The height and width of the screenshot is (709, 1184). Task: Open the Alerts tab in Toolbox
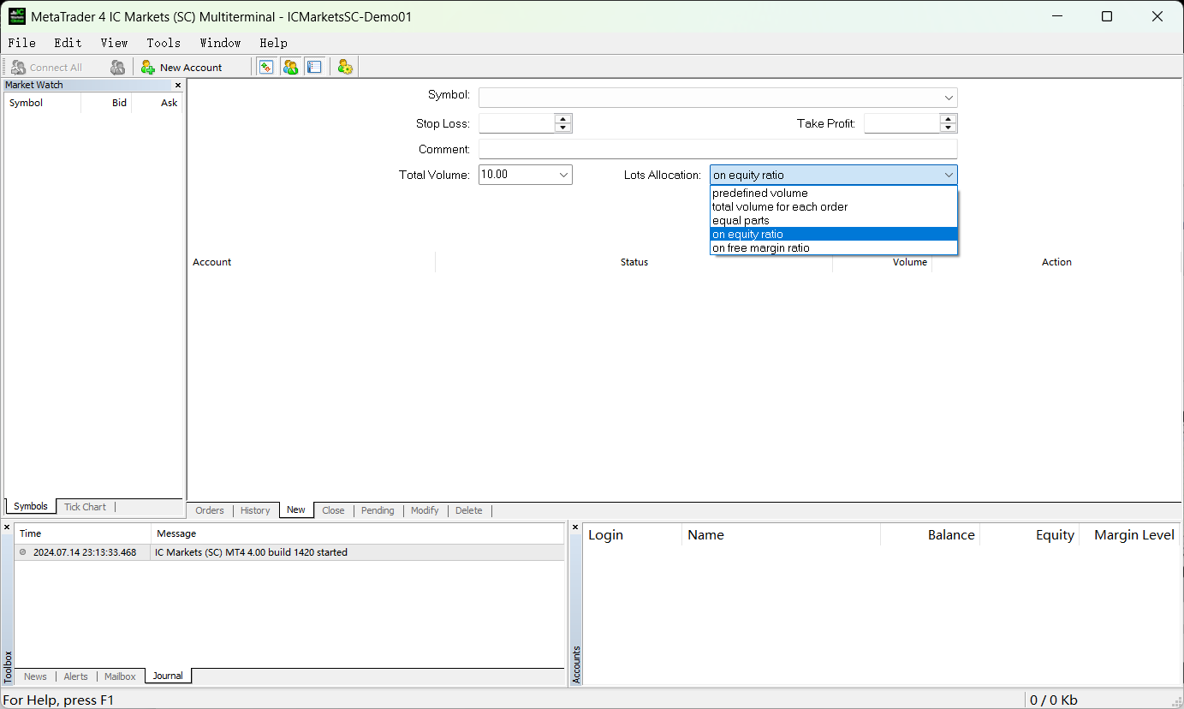(75, 676)
